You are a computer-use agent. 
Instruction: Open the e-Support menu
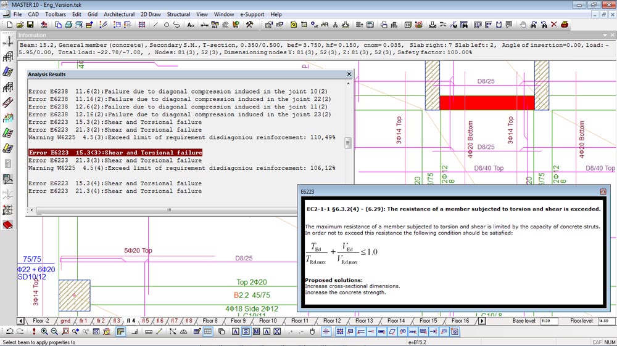pyautogui.click(x=252, y=14)
